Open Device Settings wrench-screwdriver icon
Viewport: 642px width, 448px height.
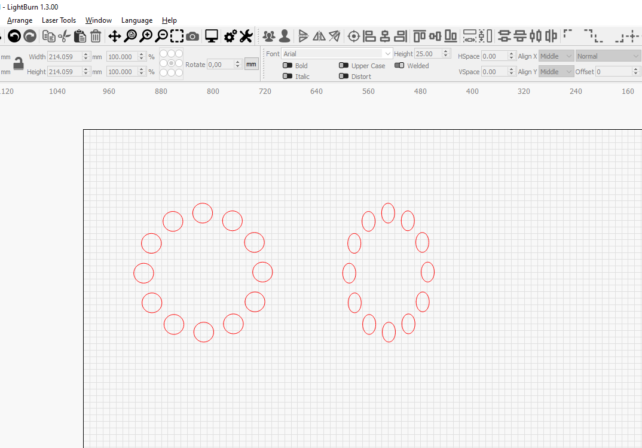246,36
